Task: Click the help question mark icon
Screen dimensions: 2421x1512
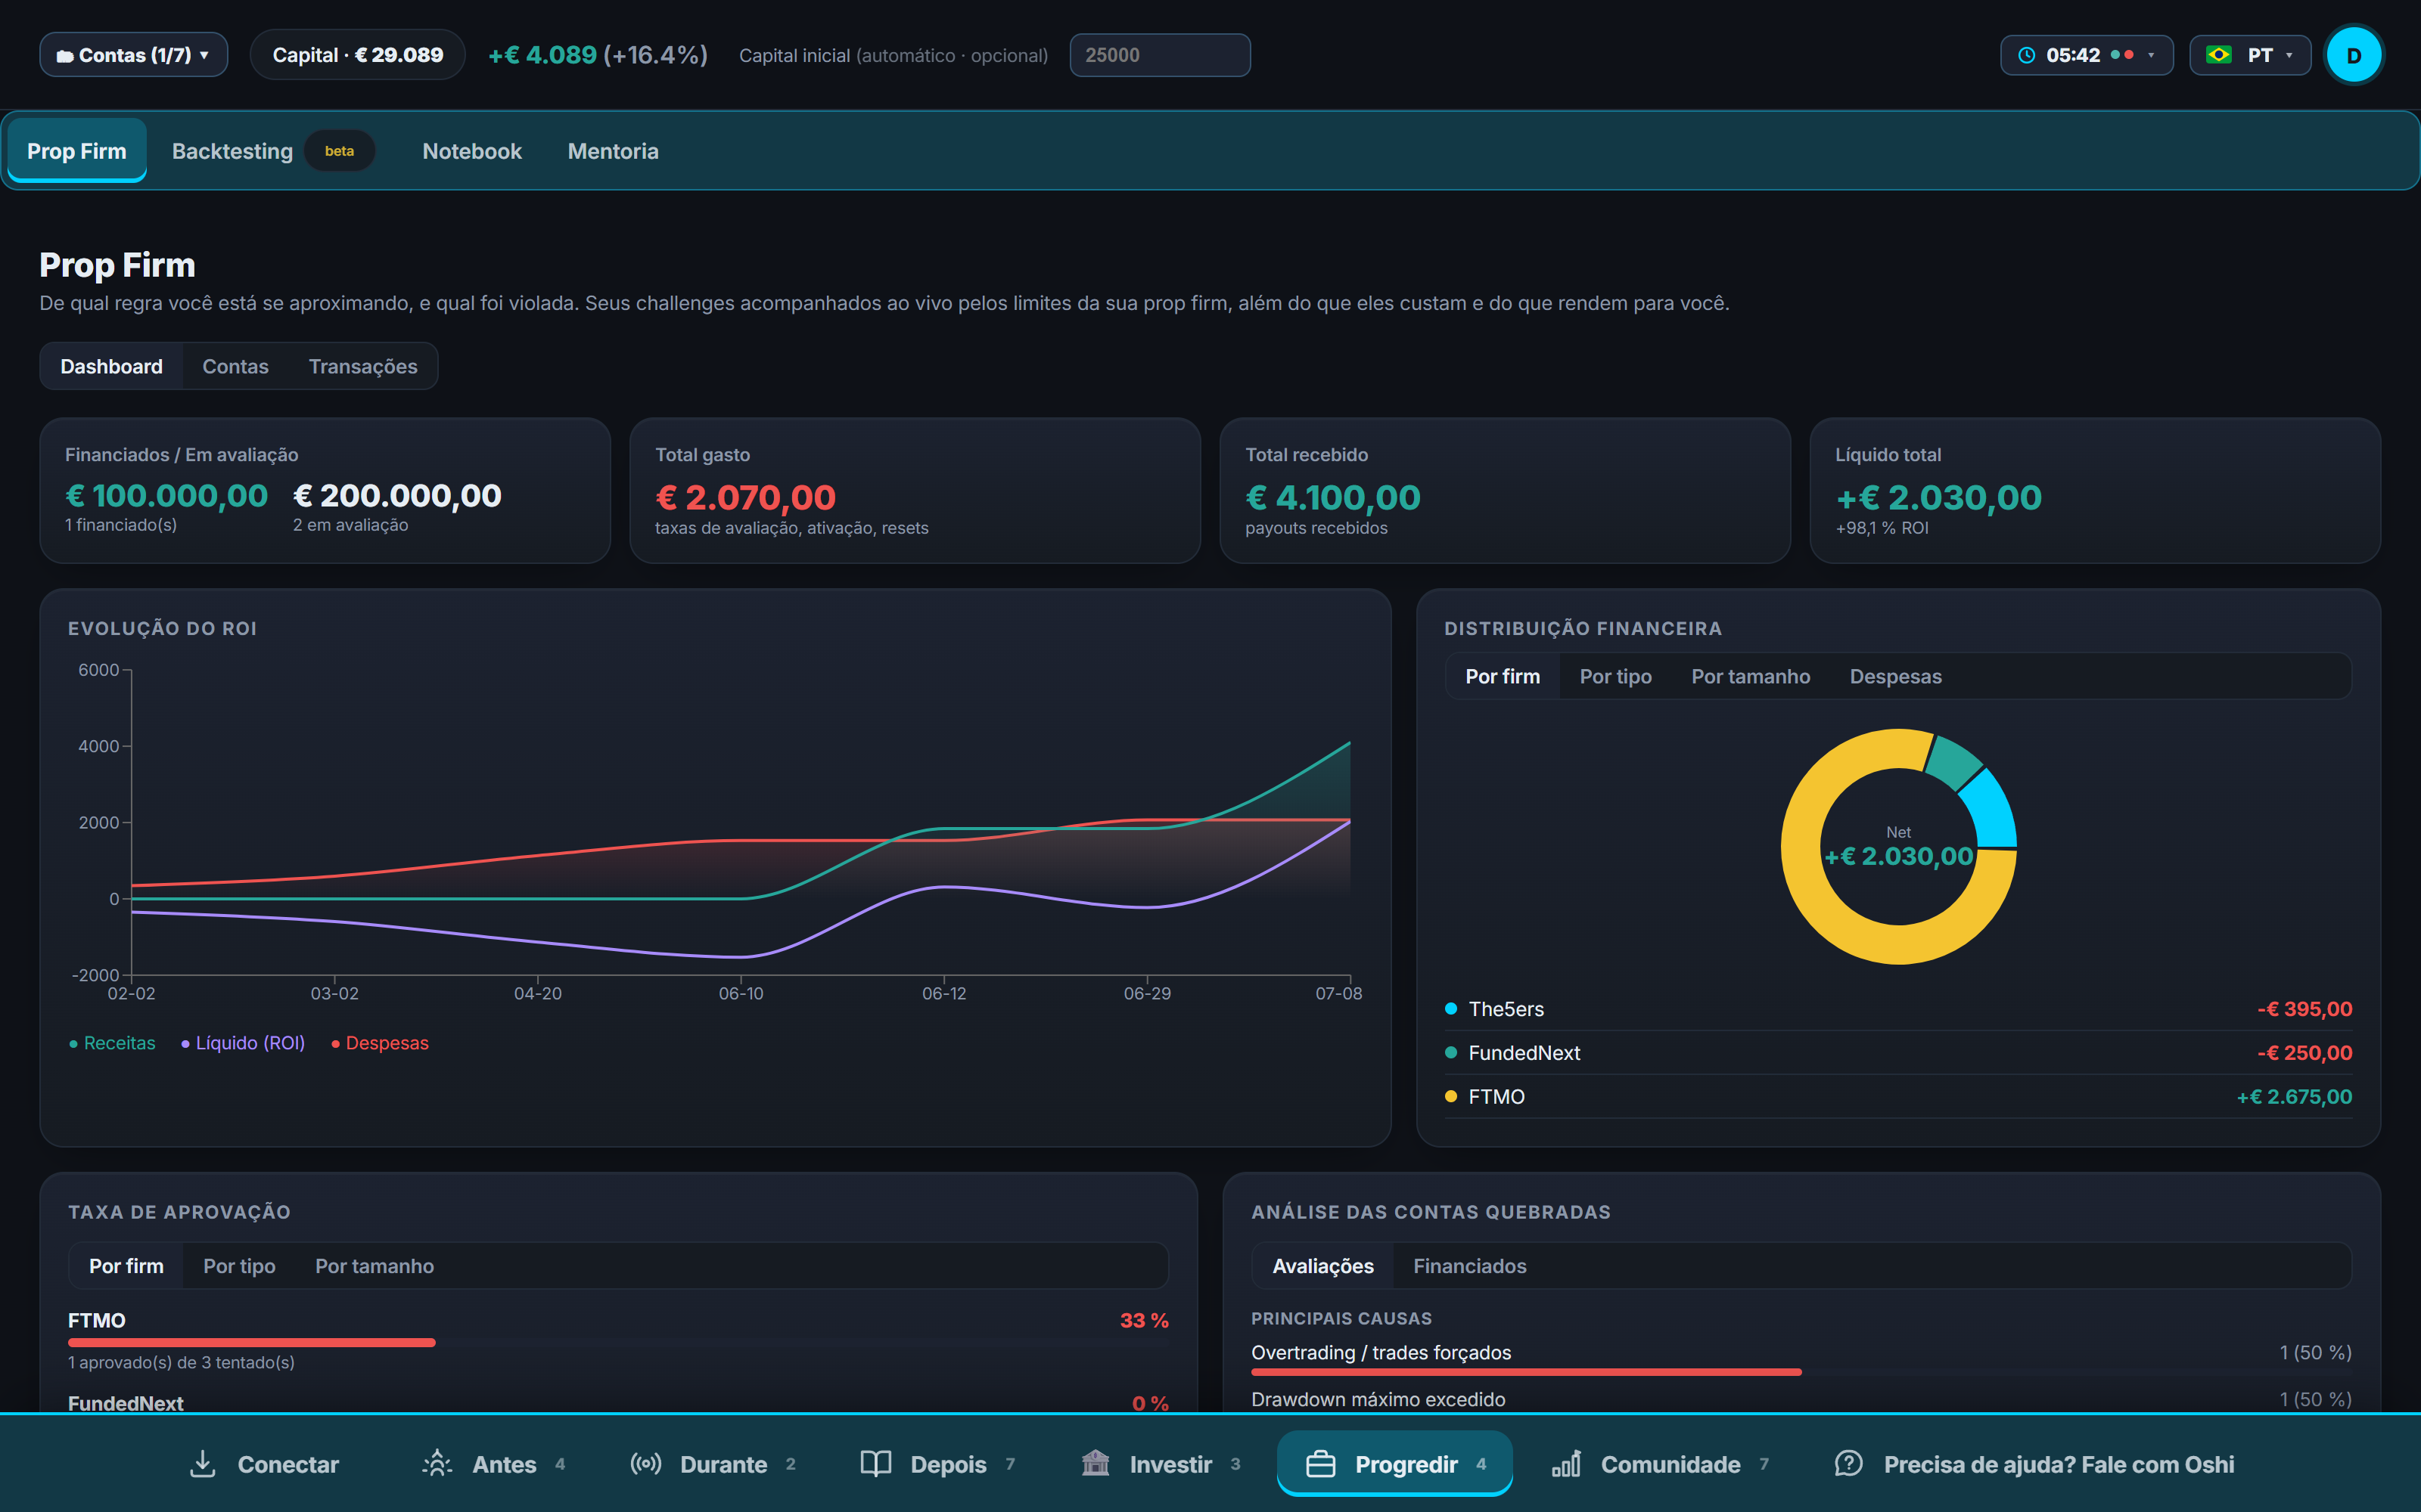Action: coord(1849,1464)
